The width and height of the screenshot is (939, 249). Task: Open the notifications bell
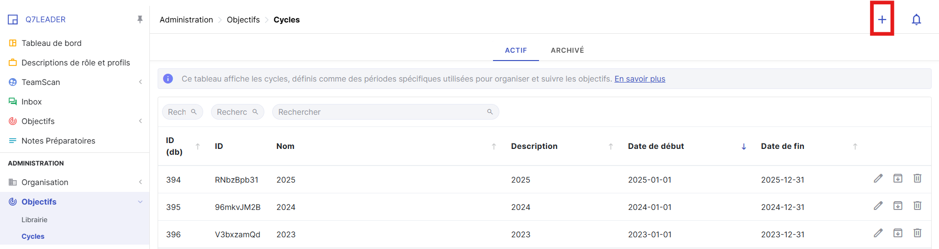coord(916,20)
